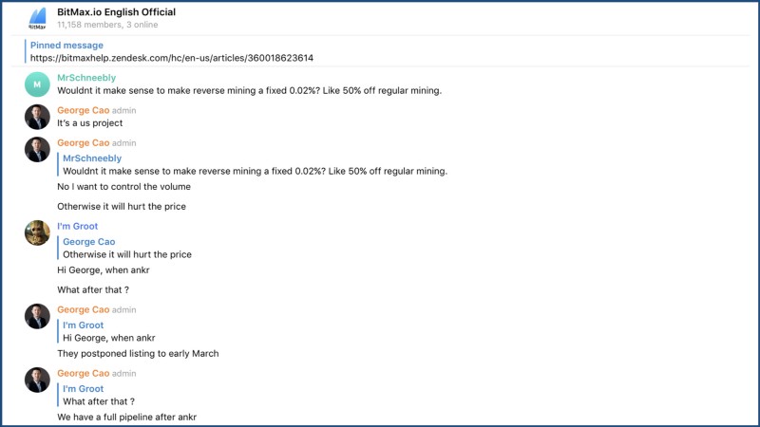Viewport: 760px width, 427px height.
Task: Jump to quoted "Hi George, when ankr" reply
Action: (x=108, y=332)
